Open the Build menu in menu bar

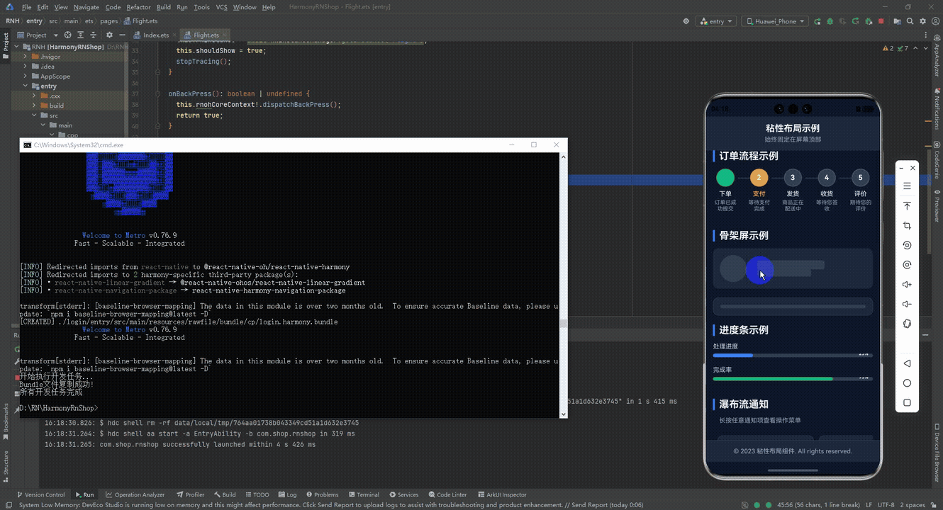(164, 7)
